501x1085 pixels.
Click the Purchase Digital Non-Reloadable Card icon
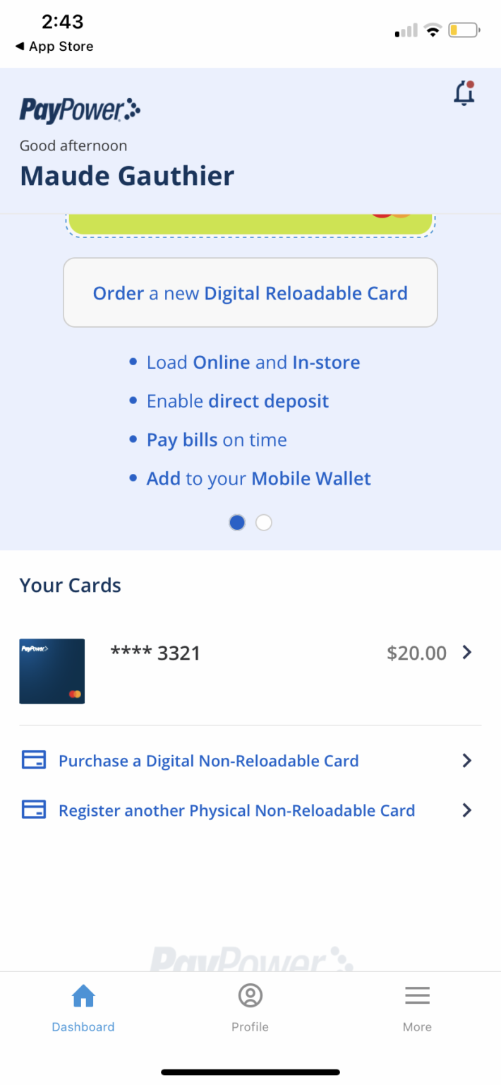pos(32,760)
